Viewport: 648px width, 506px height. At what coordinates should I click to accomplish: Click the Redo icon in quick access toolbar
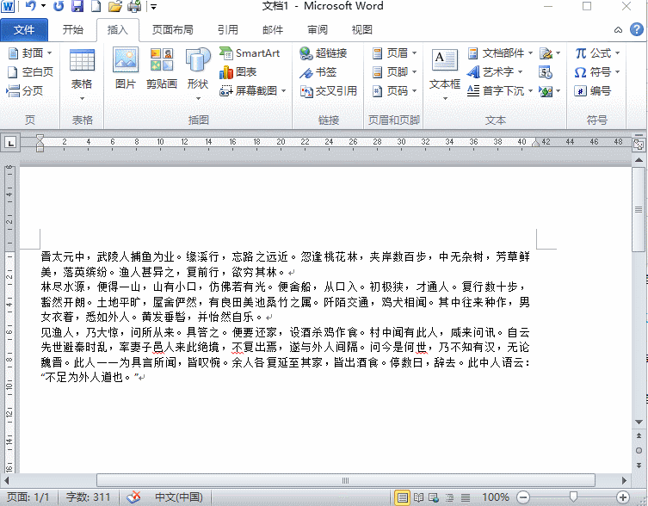click(x=59, y=6)
